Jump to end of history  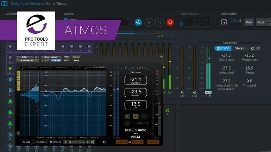pyautogui.click(x=92, y=142)
